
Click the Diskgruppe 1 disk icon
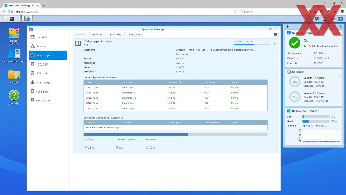[78, 43]
